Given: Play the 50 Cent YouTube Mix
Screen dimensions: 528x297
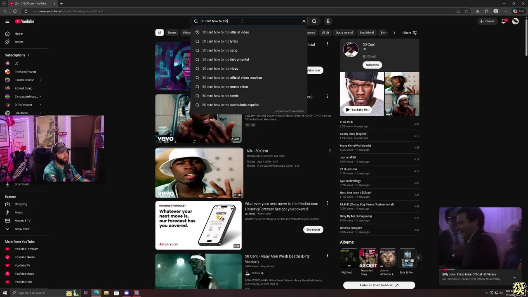Looking at the screenshot, I should [357, 110].
